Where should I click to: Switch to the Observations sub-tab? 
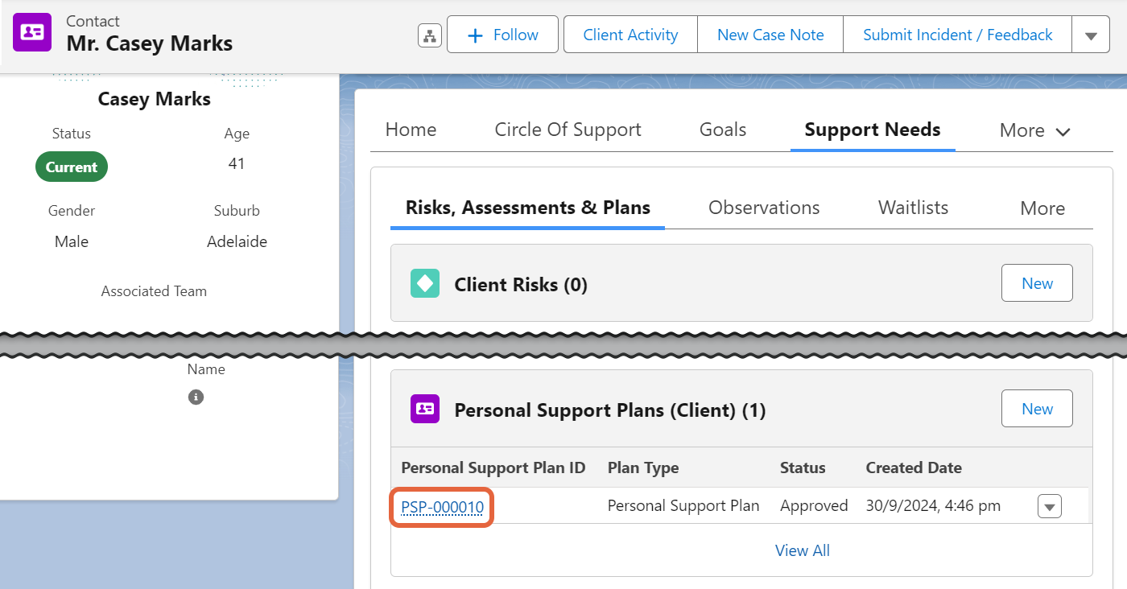coord(763,207)
